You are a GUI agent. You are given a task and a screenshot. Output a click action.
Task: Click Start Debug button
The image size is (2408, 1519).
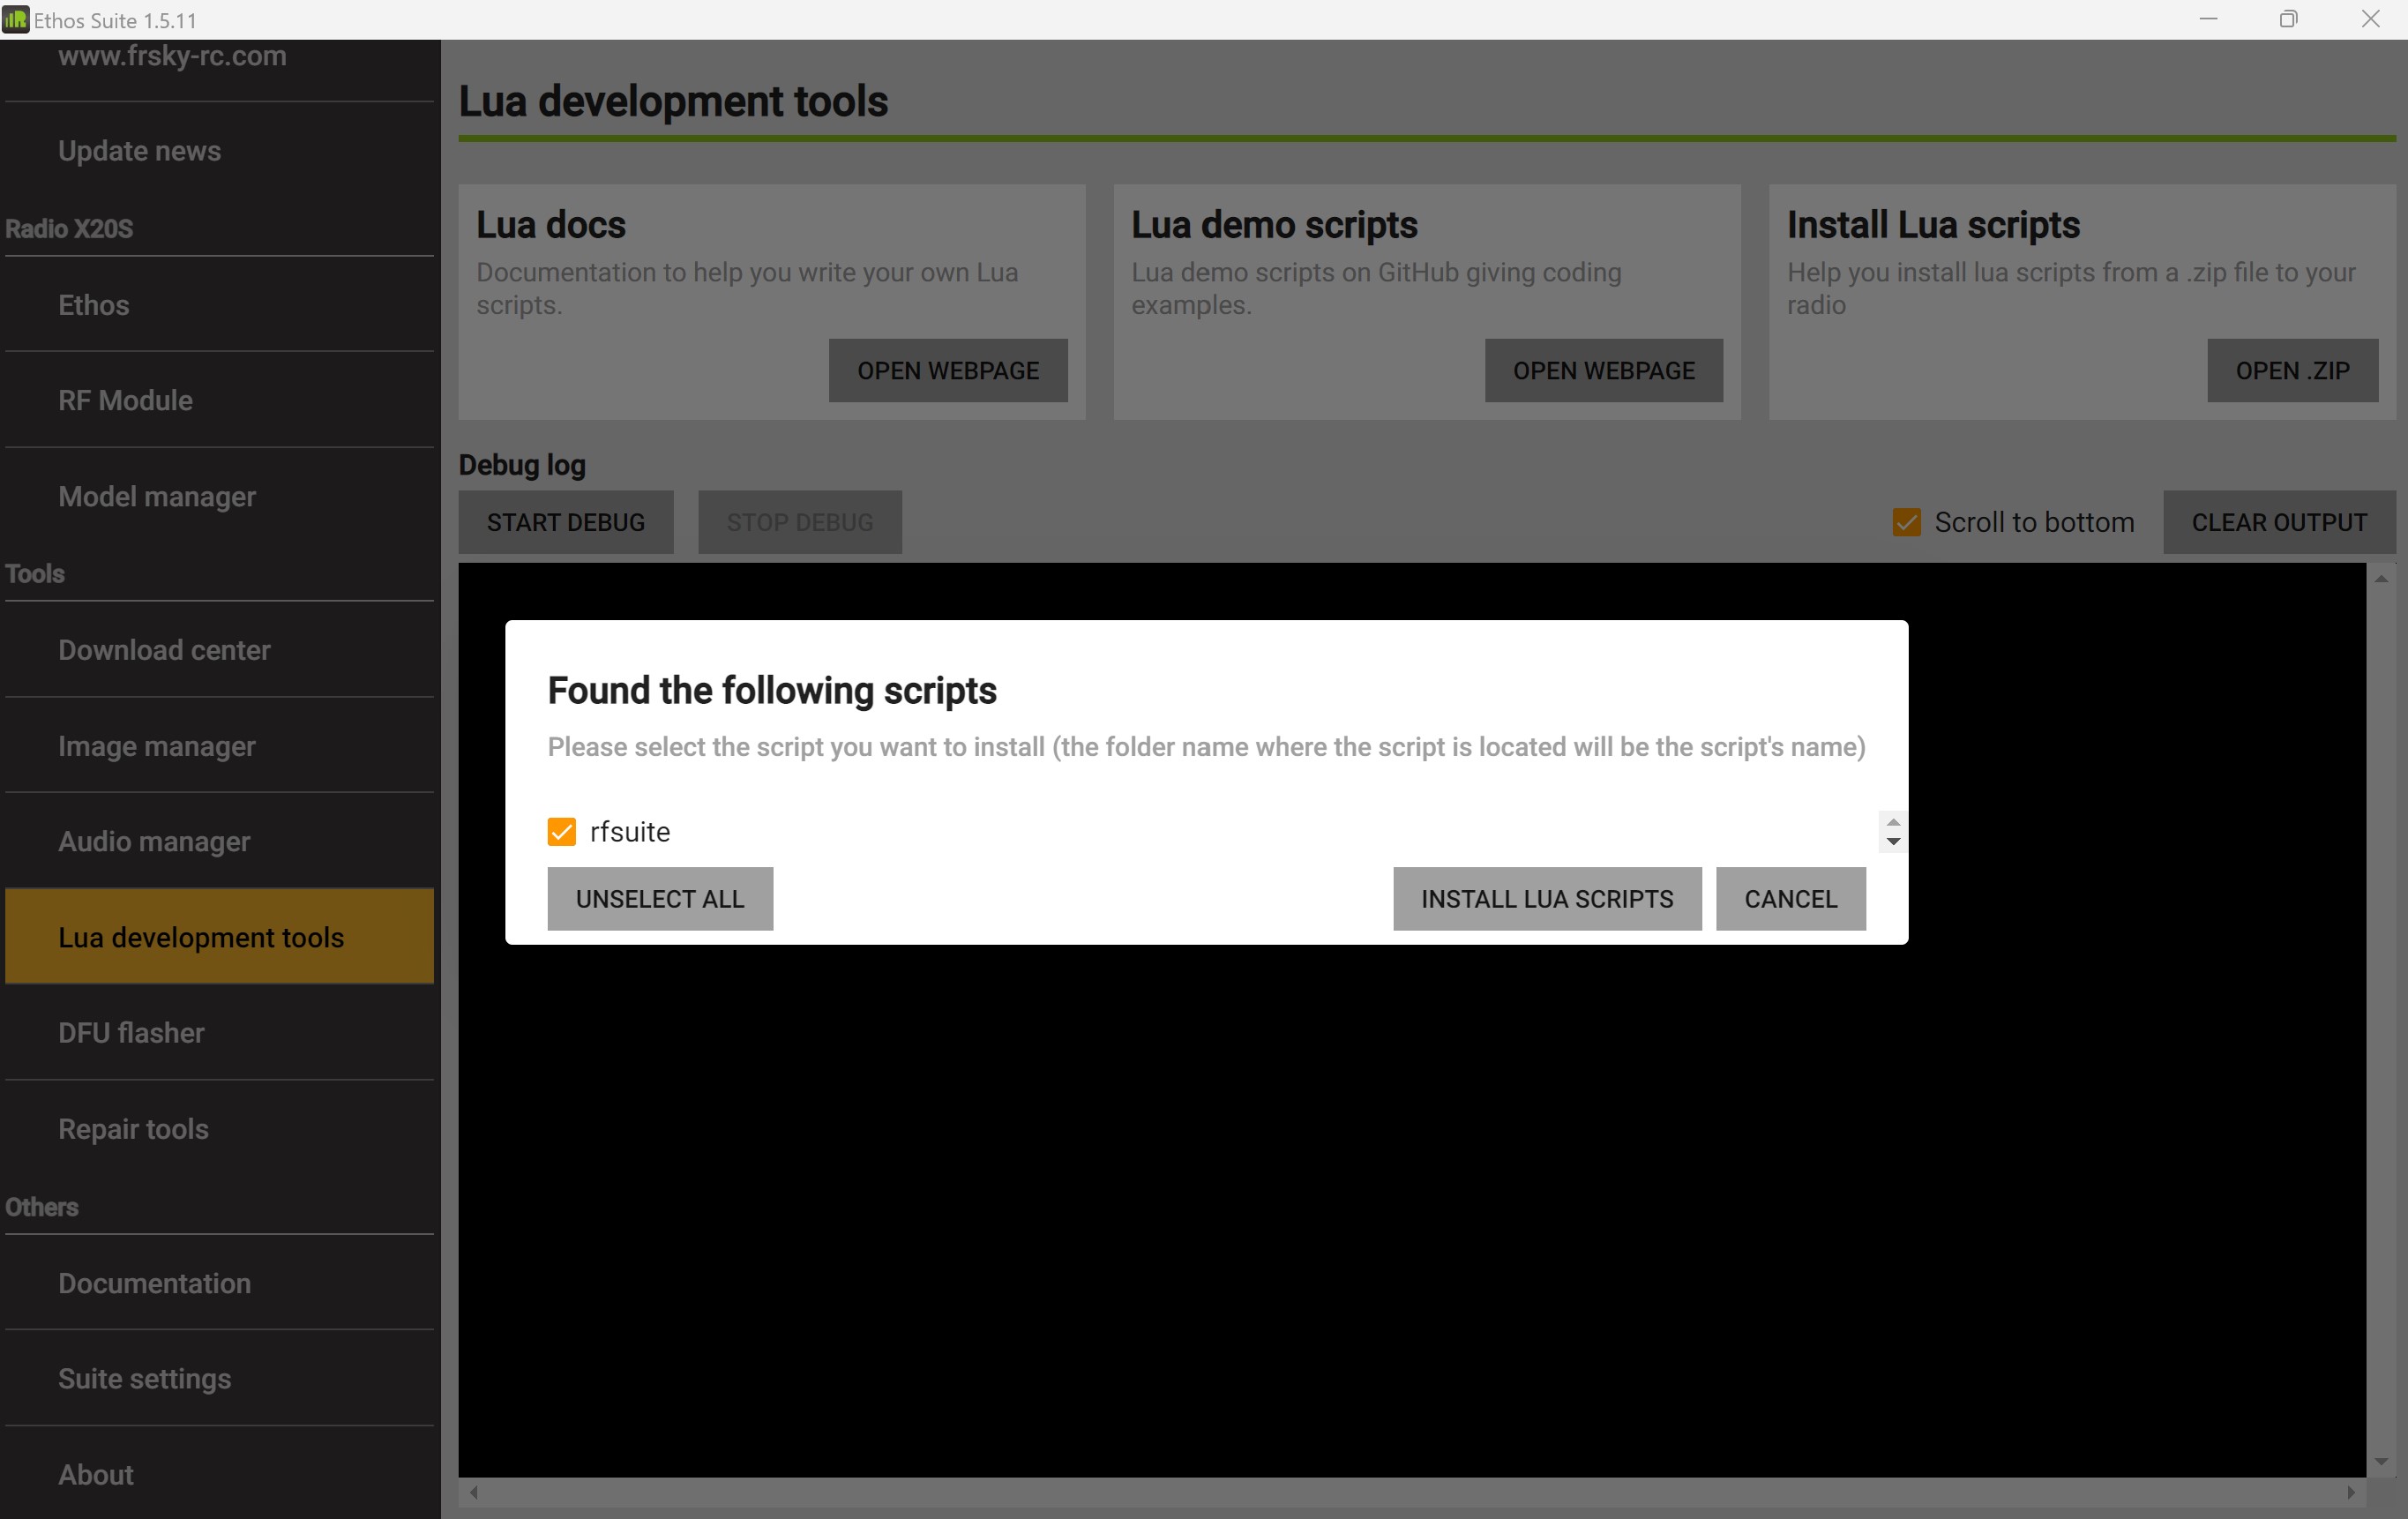coord(565,522)
